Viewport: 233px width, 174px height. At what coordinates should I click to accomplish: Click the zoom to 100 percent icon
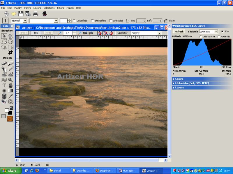click(85, 33)
